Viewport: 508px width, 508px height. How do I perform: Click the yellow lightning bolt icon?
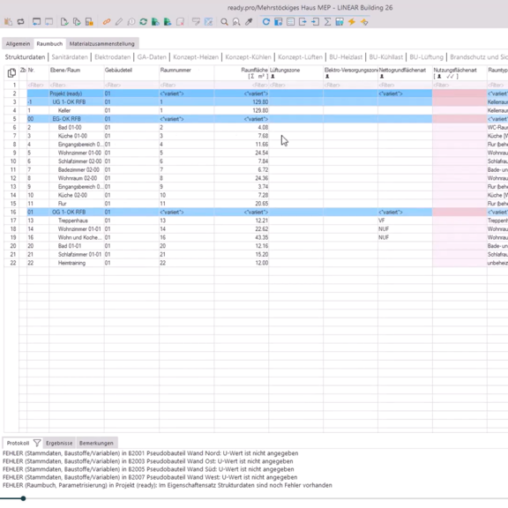tap(352, 22)
